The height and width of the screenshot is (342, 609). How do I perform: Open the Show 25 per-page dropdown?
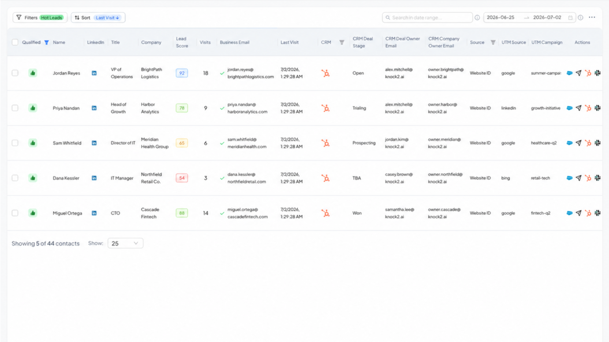tap(125, 243)
